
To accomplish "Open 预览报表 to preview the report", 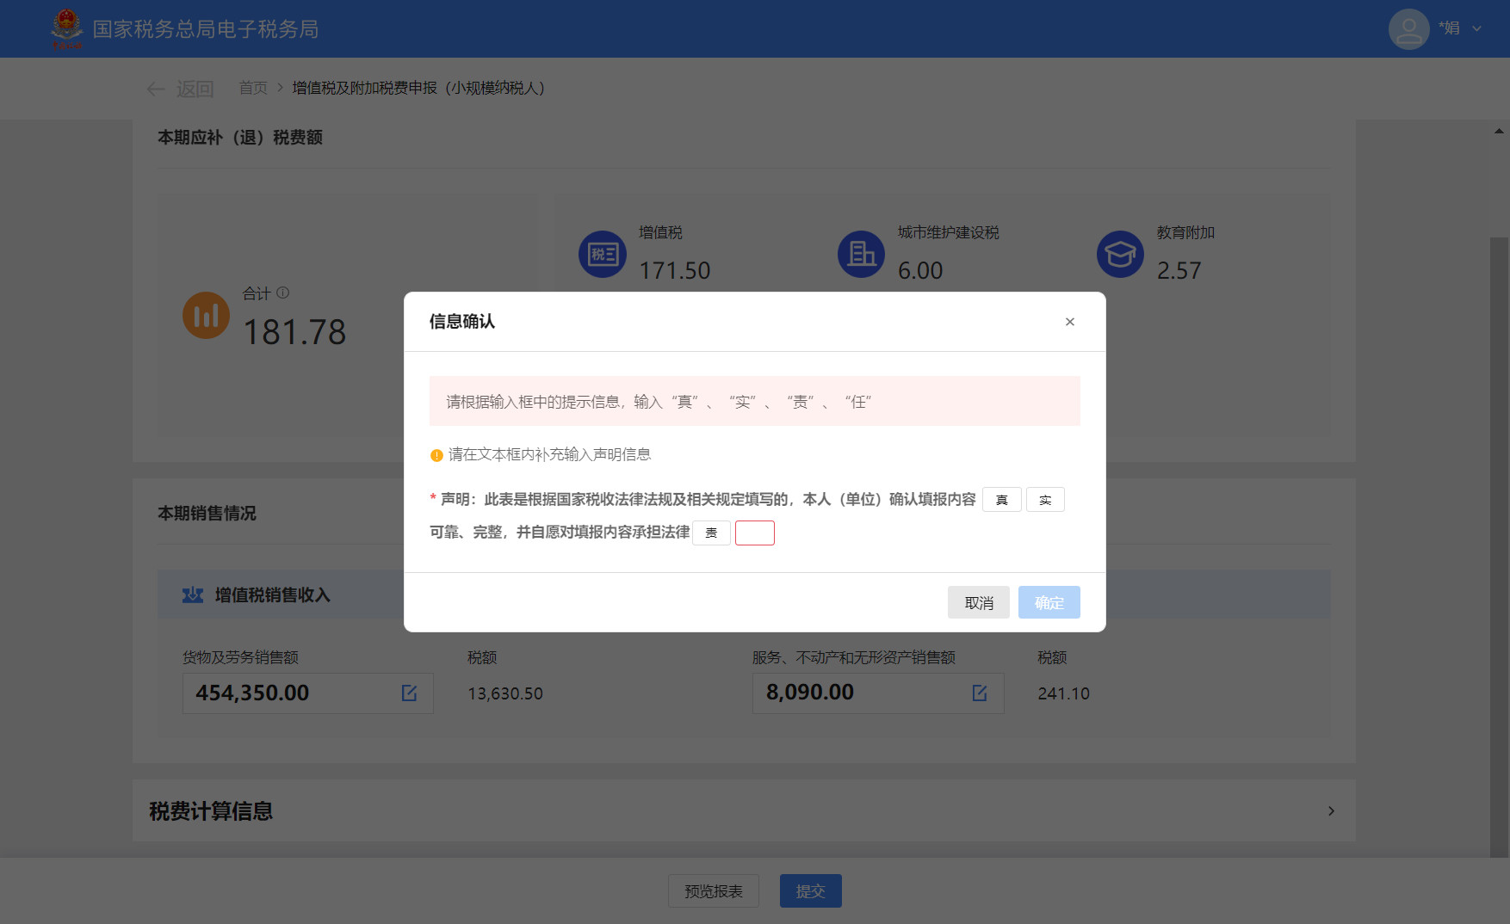I will pos(713,891).
